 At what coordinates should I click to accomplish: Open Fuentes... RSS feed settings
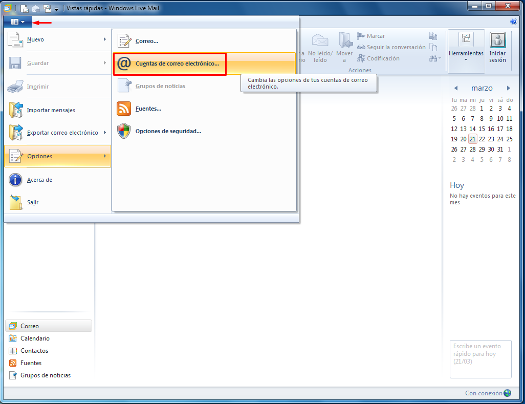204,109
